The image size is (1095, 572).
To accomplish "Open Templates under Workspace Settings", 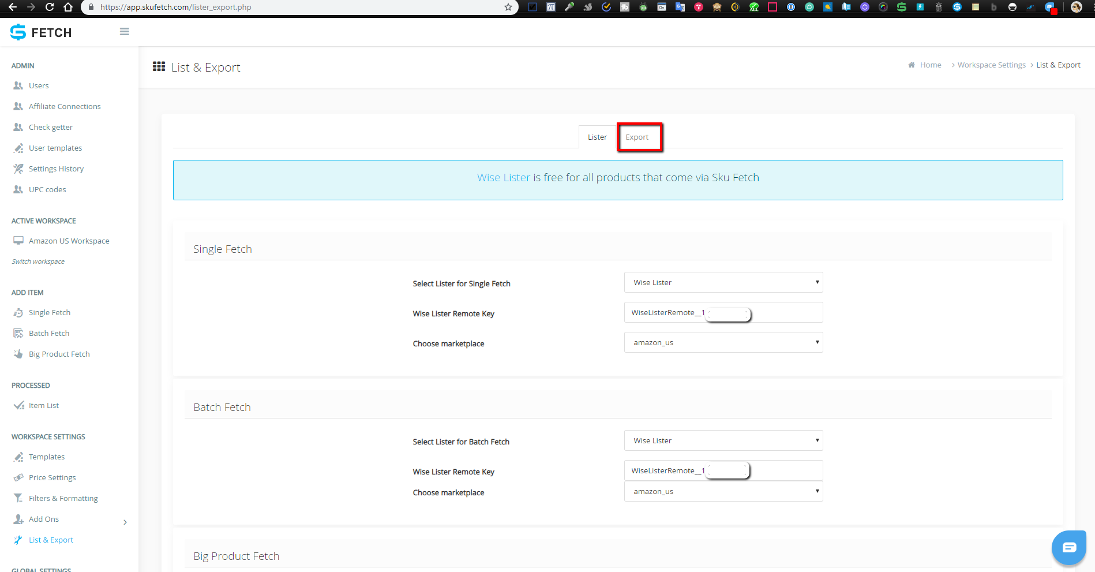I will point(47,457).
